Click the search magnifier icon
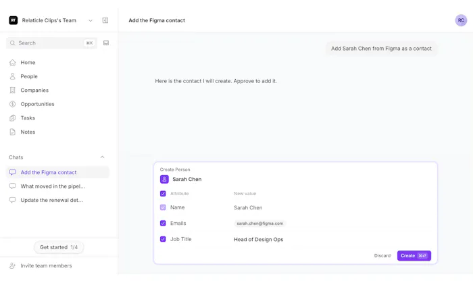Image resolution: width=473 pixels, height=283 pixels. click(12, 43)
